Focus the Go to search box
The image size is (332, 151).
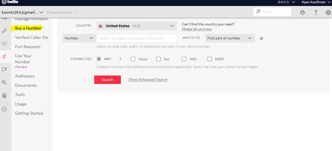coord(272,12)
